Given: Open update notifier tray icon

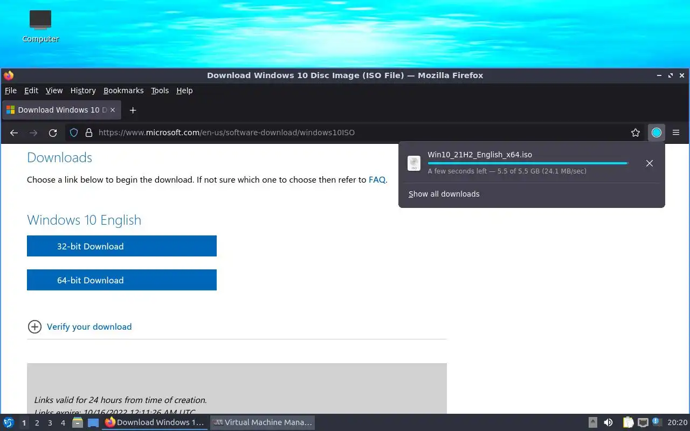Looking at the screenshot, I should [657, 422].
